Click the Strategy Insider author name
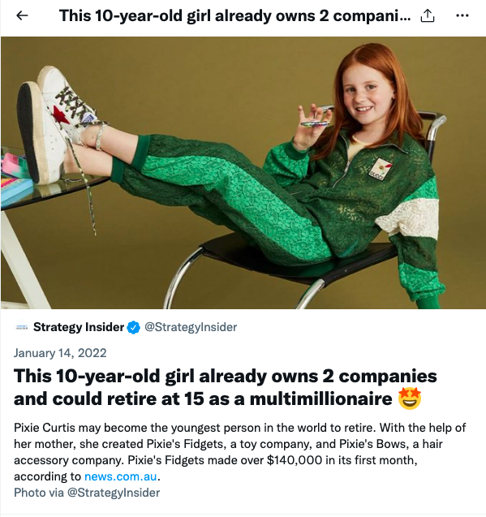The image size is (486, 517). (x=79, y=327)
